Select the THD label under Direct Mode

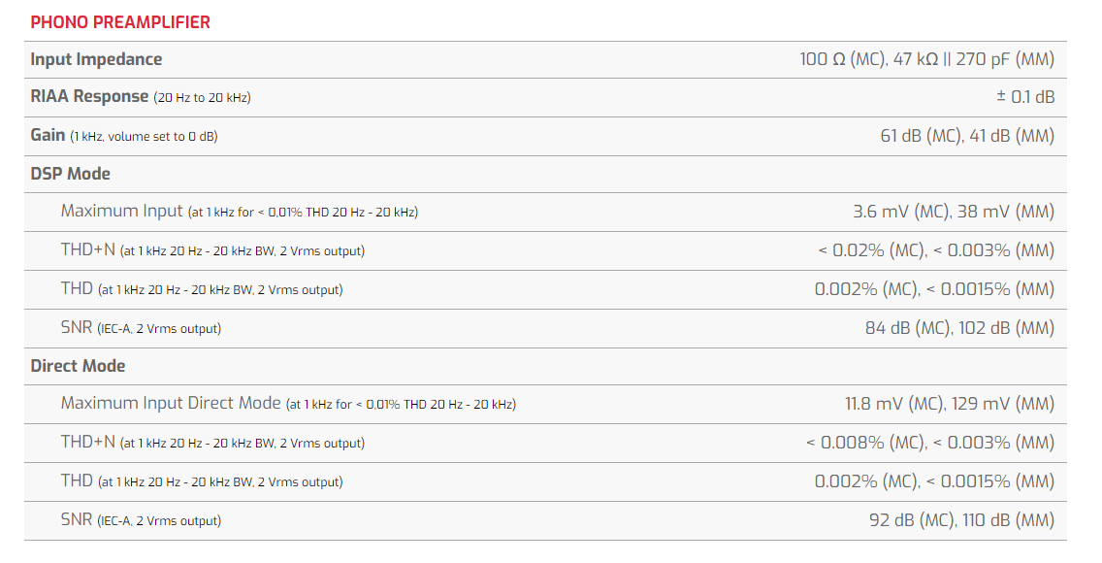[x=77, y=480]
